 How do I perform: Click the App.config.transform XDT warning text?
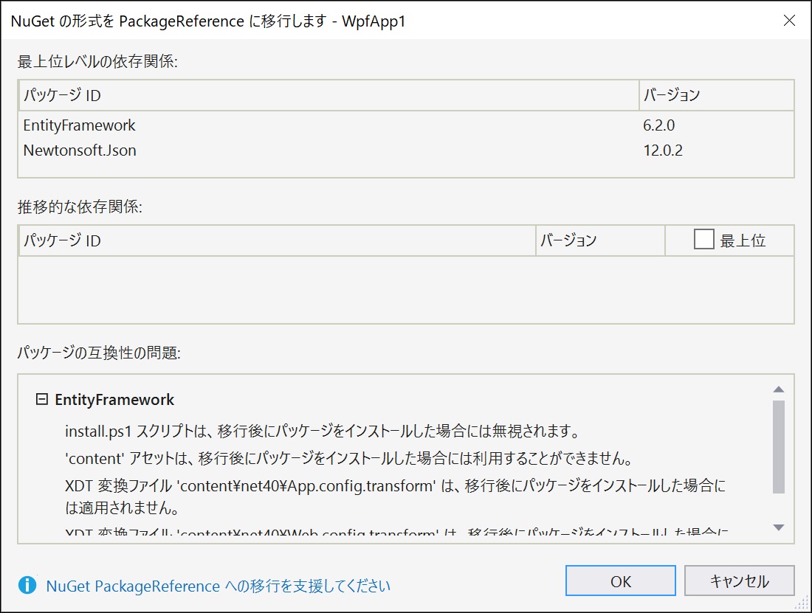click(x=395, y=496)
